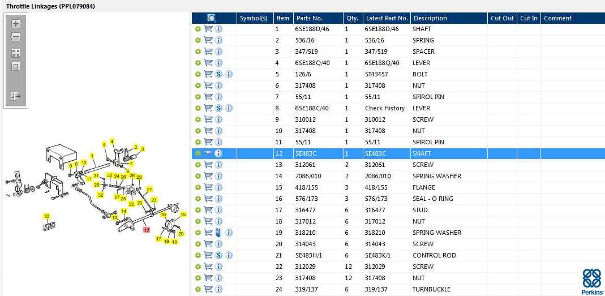Select callout 33 in the diagram
This screenshot has height=296, width=605.
(x=47, y=217)
